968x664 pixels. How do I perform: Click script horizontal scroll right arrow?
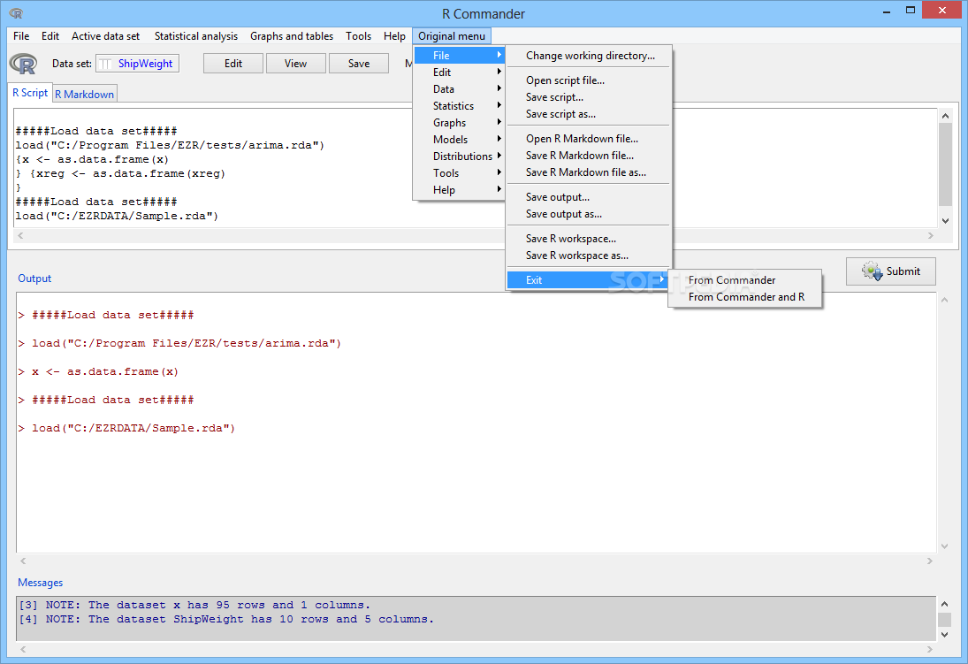point(930,235)
